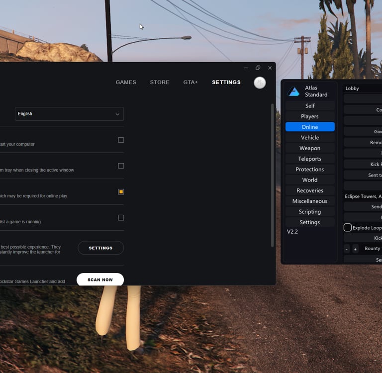The height and width of the screenshot is (373, 382).
Task: Open the Atlas sidebar Settings menu
Action: [x=310, y=222]
